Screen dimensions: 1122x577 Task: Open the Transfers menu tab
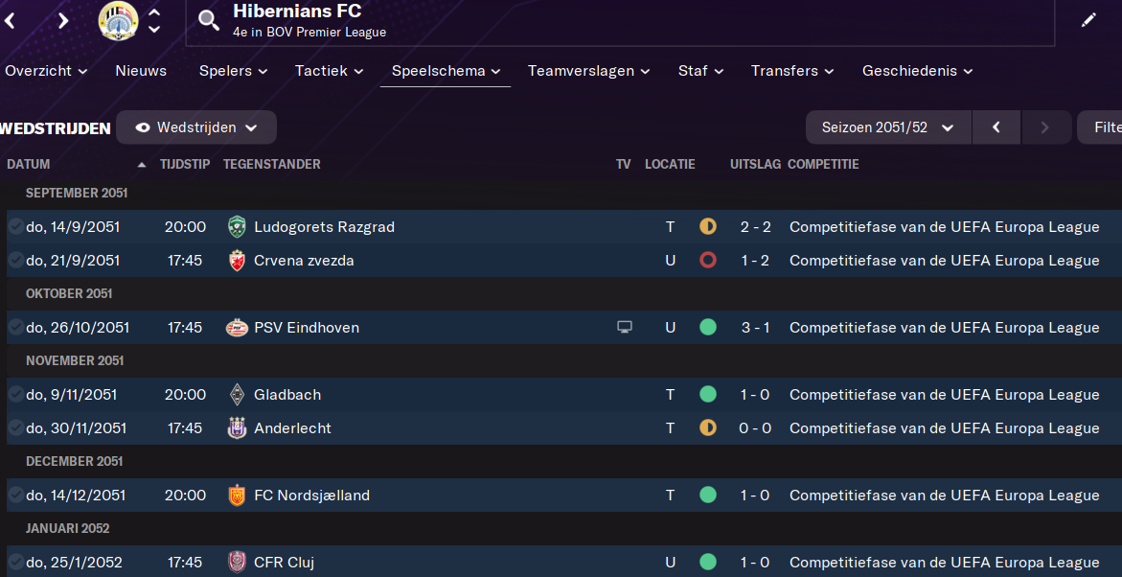(791, 71)
